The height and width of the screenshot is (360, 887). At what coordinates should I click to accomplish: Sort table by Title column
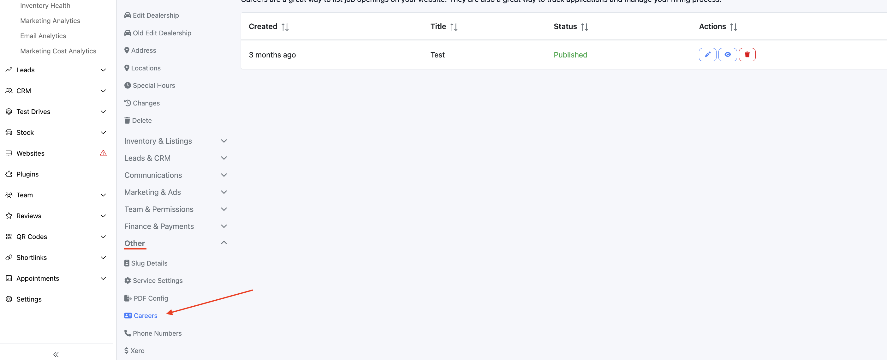[x=454, y=27]
